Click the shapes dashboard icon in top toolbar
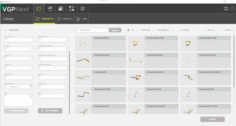The image size is (236, 126). pos(71,9)
